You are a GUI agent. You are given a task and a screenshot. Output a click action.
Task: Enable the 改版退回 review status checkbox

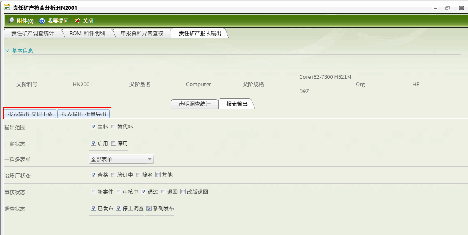coord(183,191)
